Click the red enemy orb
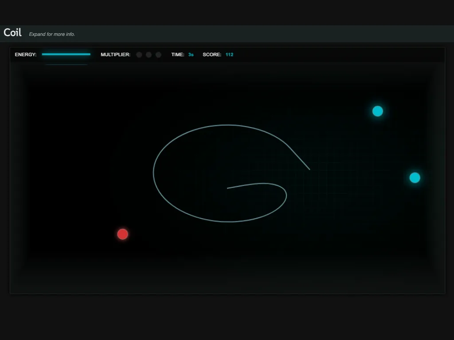Image resolution: width=454 pixels, height=340 pixels. tap(122, 234)
